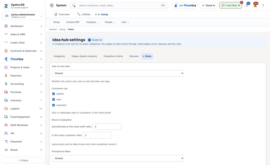Screen dimensions: 270x165
Task: Uncheck the customers can comment checkbox
Action: [x=53, y=105]
